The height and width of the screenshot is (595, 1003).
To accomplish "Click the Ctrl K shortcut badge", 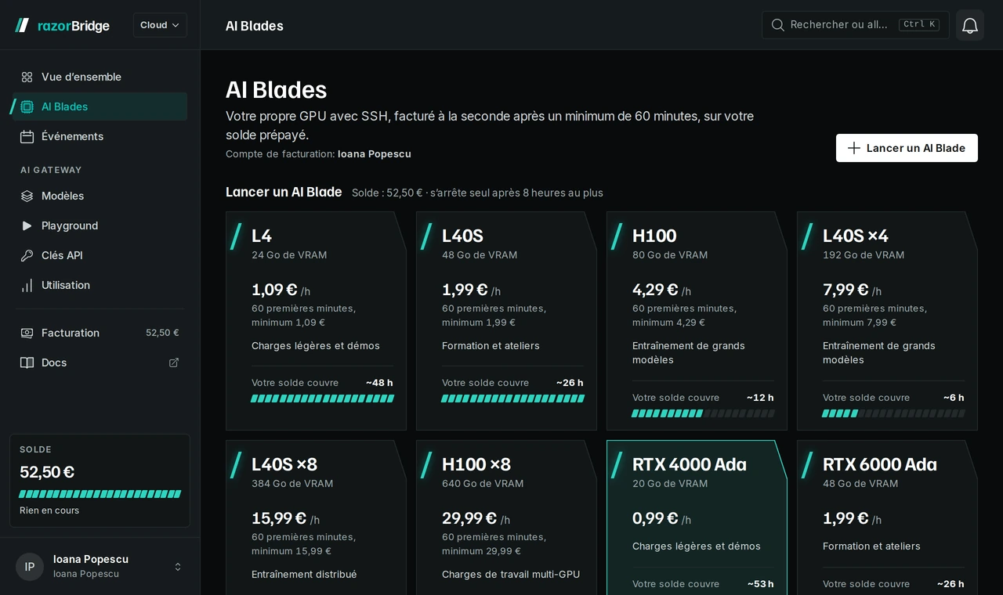I will click(919, 24).
